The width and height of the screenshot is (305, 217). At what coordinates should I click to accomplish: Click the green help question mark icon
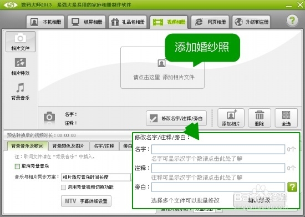pos(292,21)
